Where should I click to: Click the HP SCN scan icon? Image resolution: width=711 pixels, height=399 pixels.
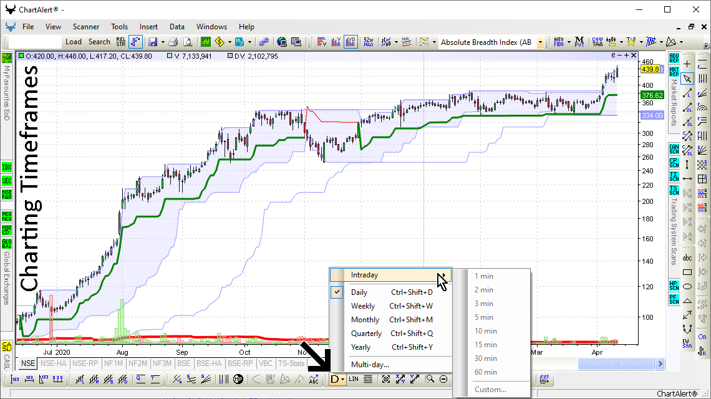click(x=674, y=286)
